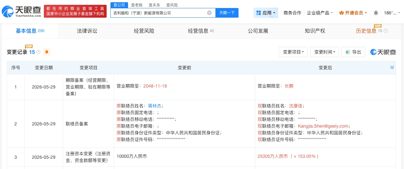The image size is (404, 169).
Task: Click the 变更前 column header
Action: point(184,68)
